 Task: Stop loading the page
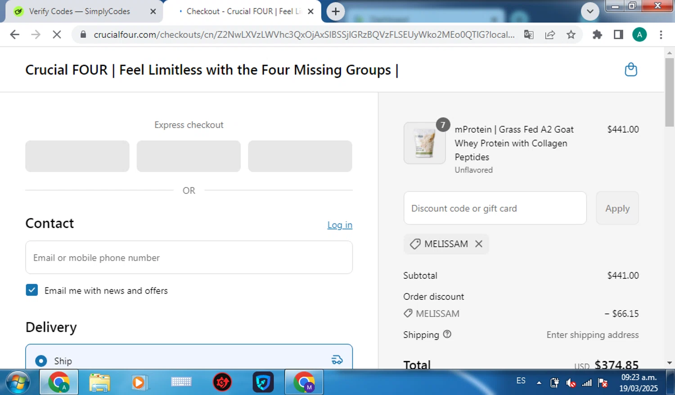(x=57, y=35)
